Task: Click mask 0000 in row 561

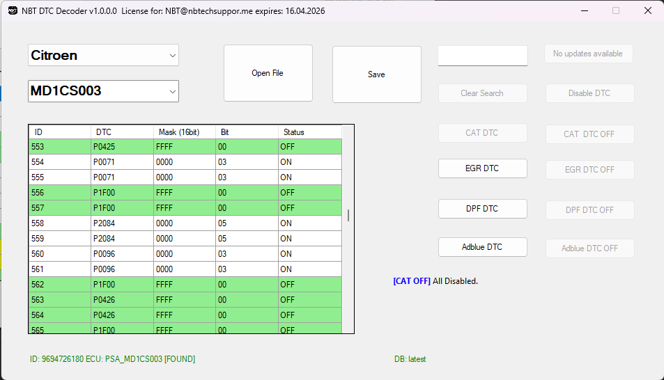Action: point(184,269)
